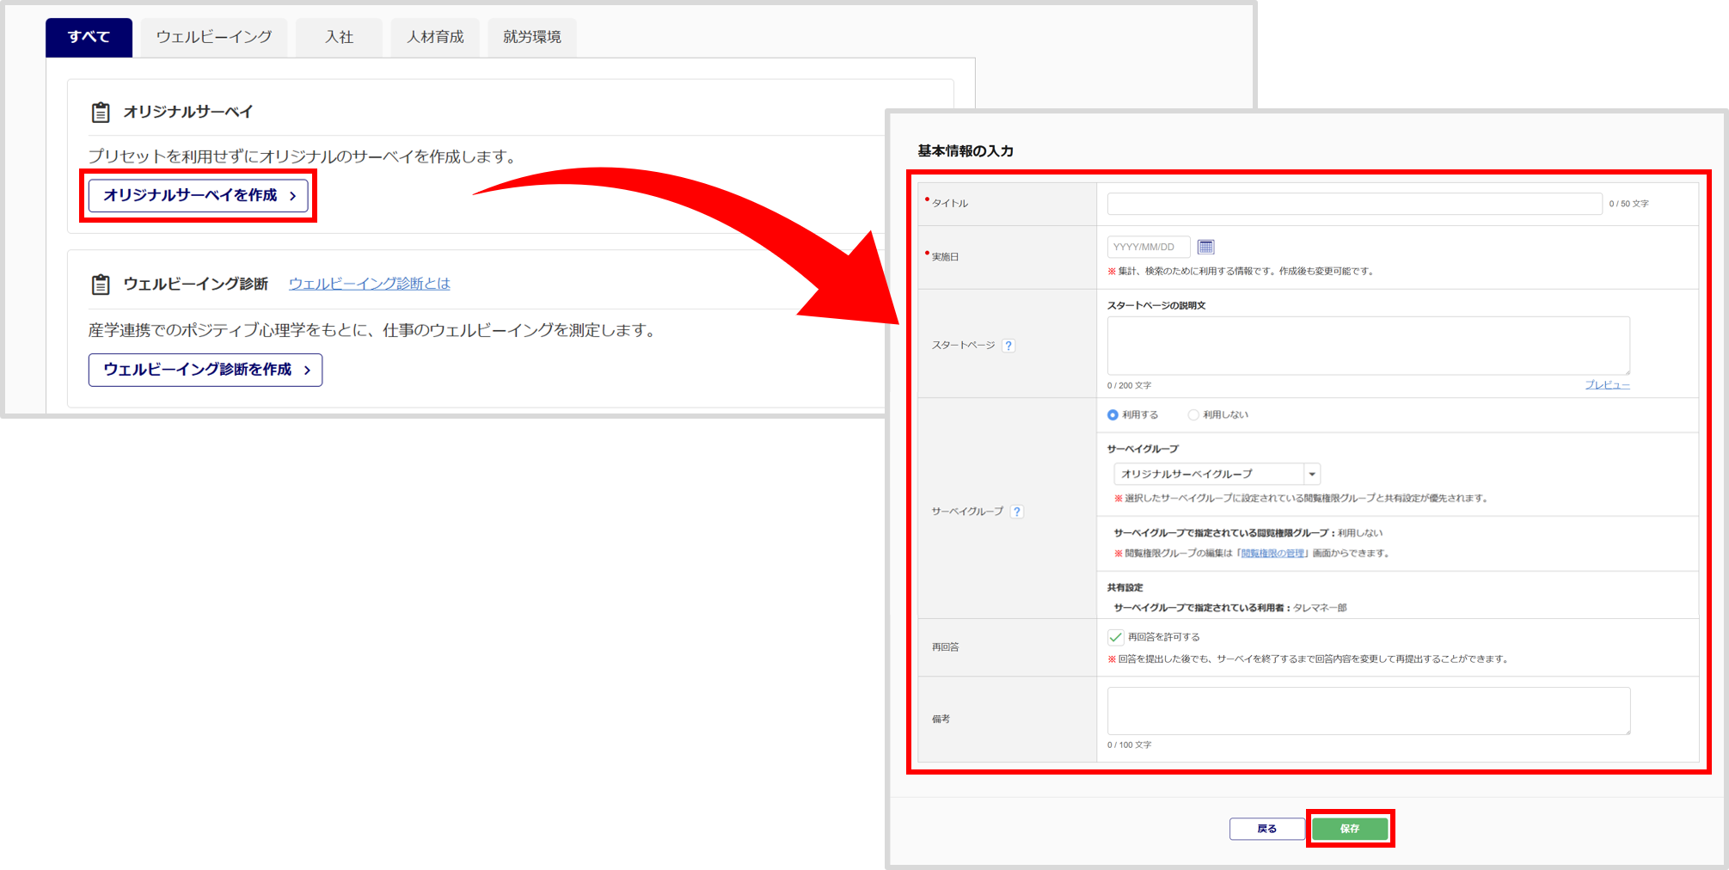Image resolution: width=1729 pixels, height=870 pixels.
Task: Open the calendar picker icon for 実施日
Action: pos(1206,247)
